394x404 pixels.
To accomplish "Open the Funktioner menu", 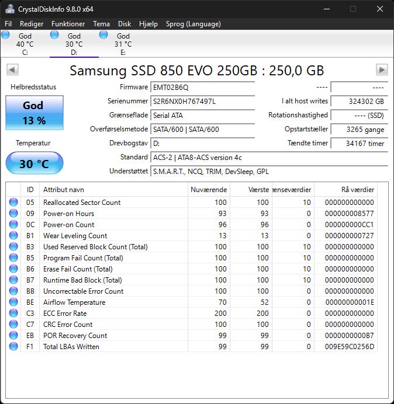I will [68, 24].
